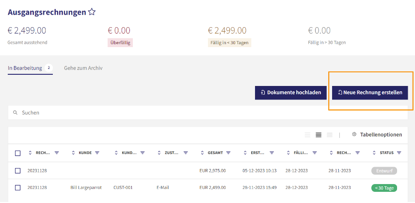The image size is (415, 203).
Task: Select the medium row density icon
Action: pyautogui.click(x=319, y=135)
